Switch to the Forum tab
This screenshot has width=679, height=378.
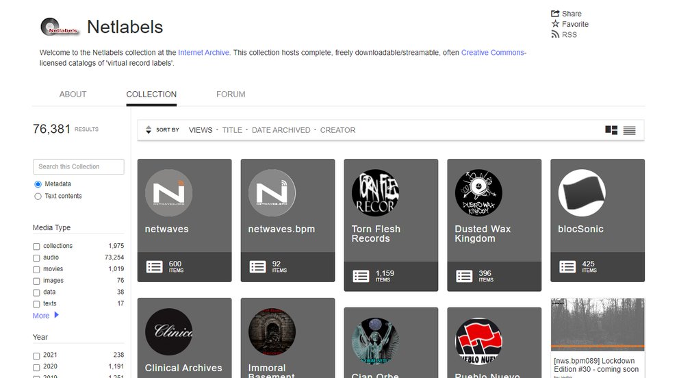point(231,94)
